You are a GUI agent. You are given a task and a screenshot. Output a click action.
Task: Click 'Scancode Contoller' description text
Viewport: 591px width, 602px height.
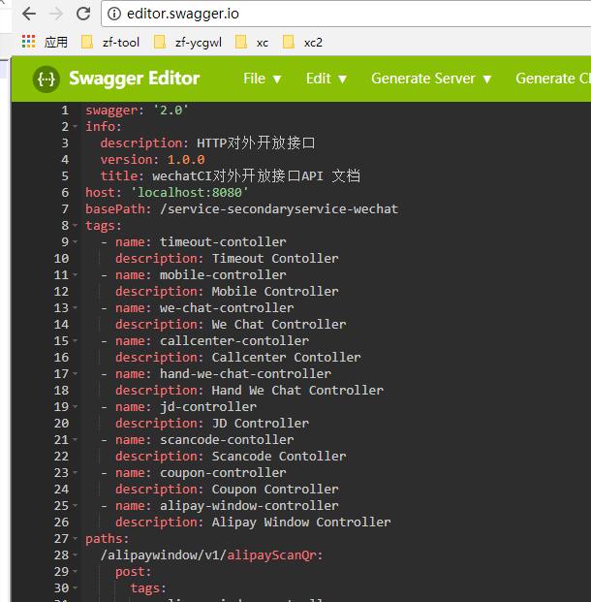click(279, 457)
